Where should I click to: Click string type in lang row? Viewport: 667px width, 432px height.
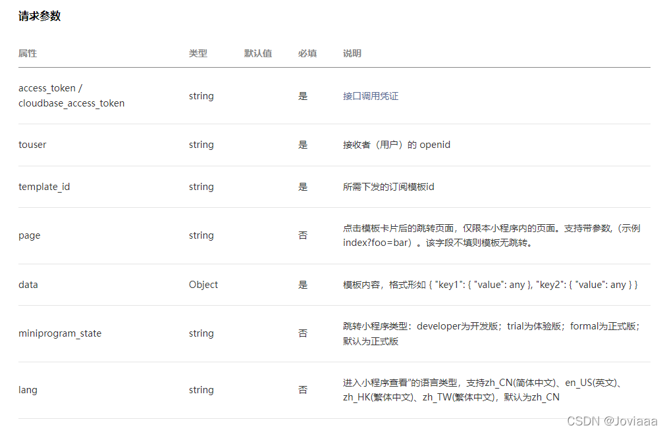[201, 390]
